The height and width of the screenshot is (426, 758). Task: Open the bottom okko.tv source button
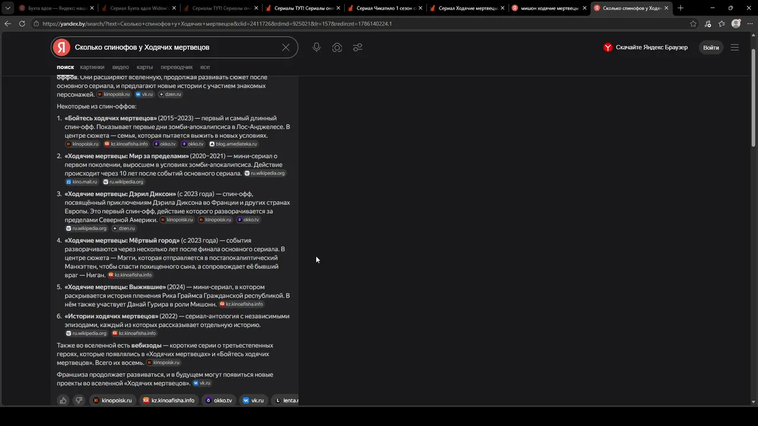coord(219,401)
